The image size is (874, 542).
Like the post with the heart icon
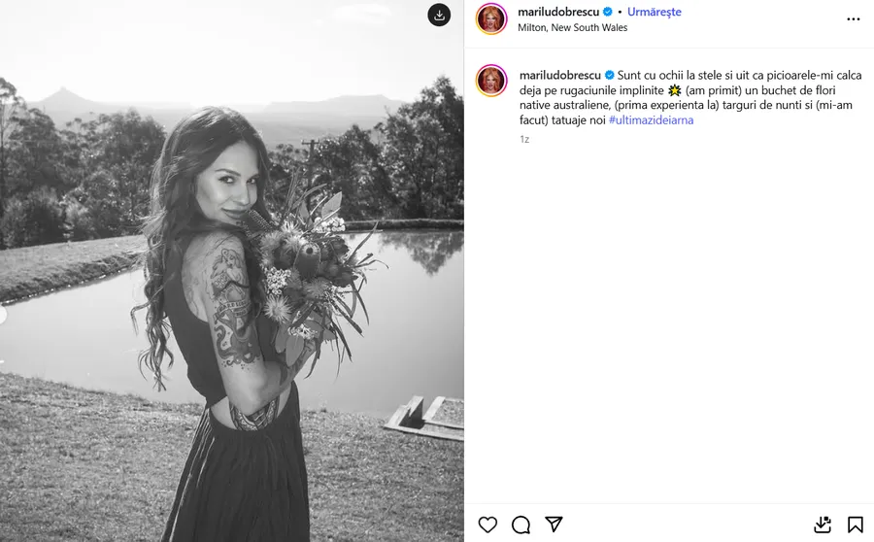(x=487, y=525)
